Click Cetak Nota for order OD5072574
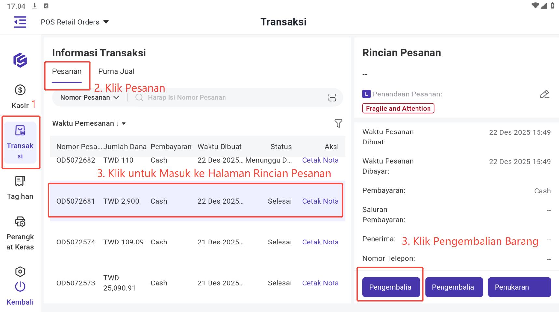Image resolution: width=559 pixels, height=312 pixels. [x=320, y=242]
